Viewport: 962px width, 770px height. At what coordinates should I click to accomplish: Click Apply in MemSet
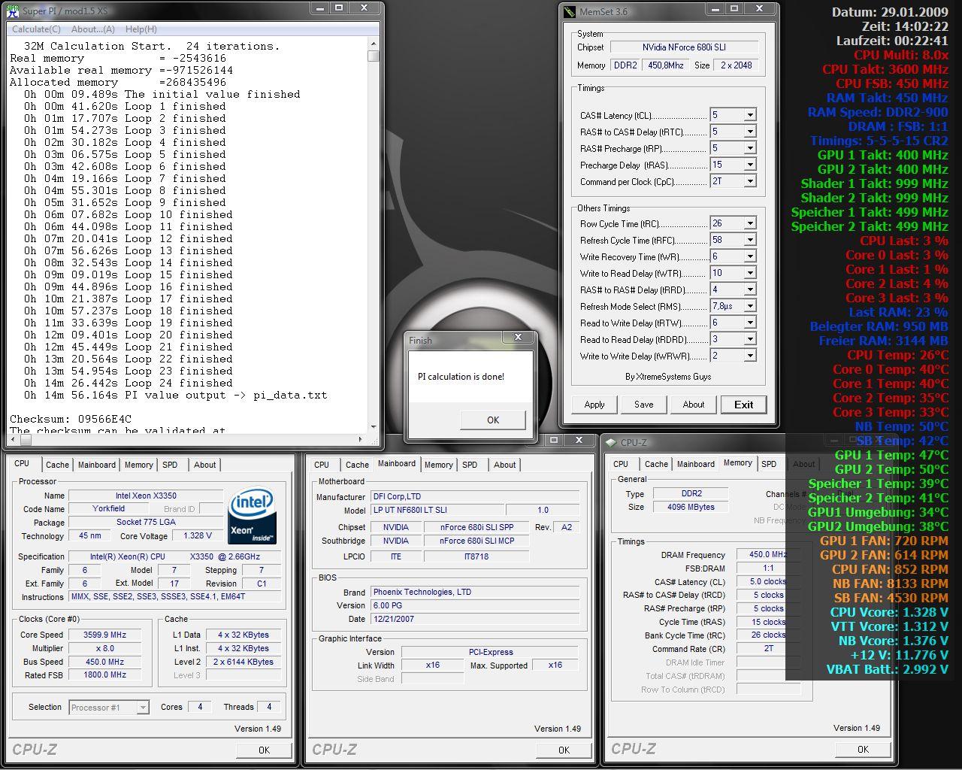[594, 405]
